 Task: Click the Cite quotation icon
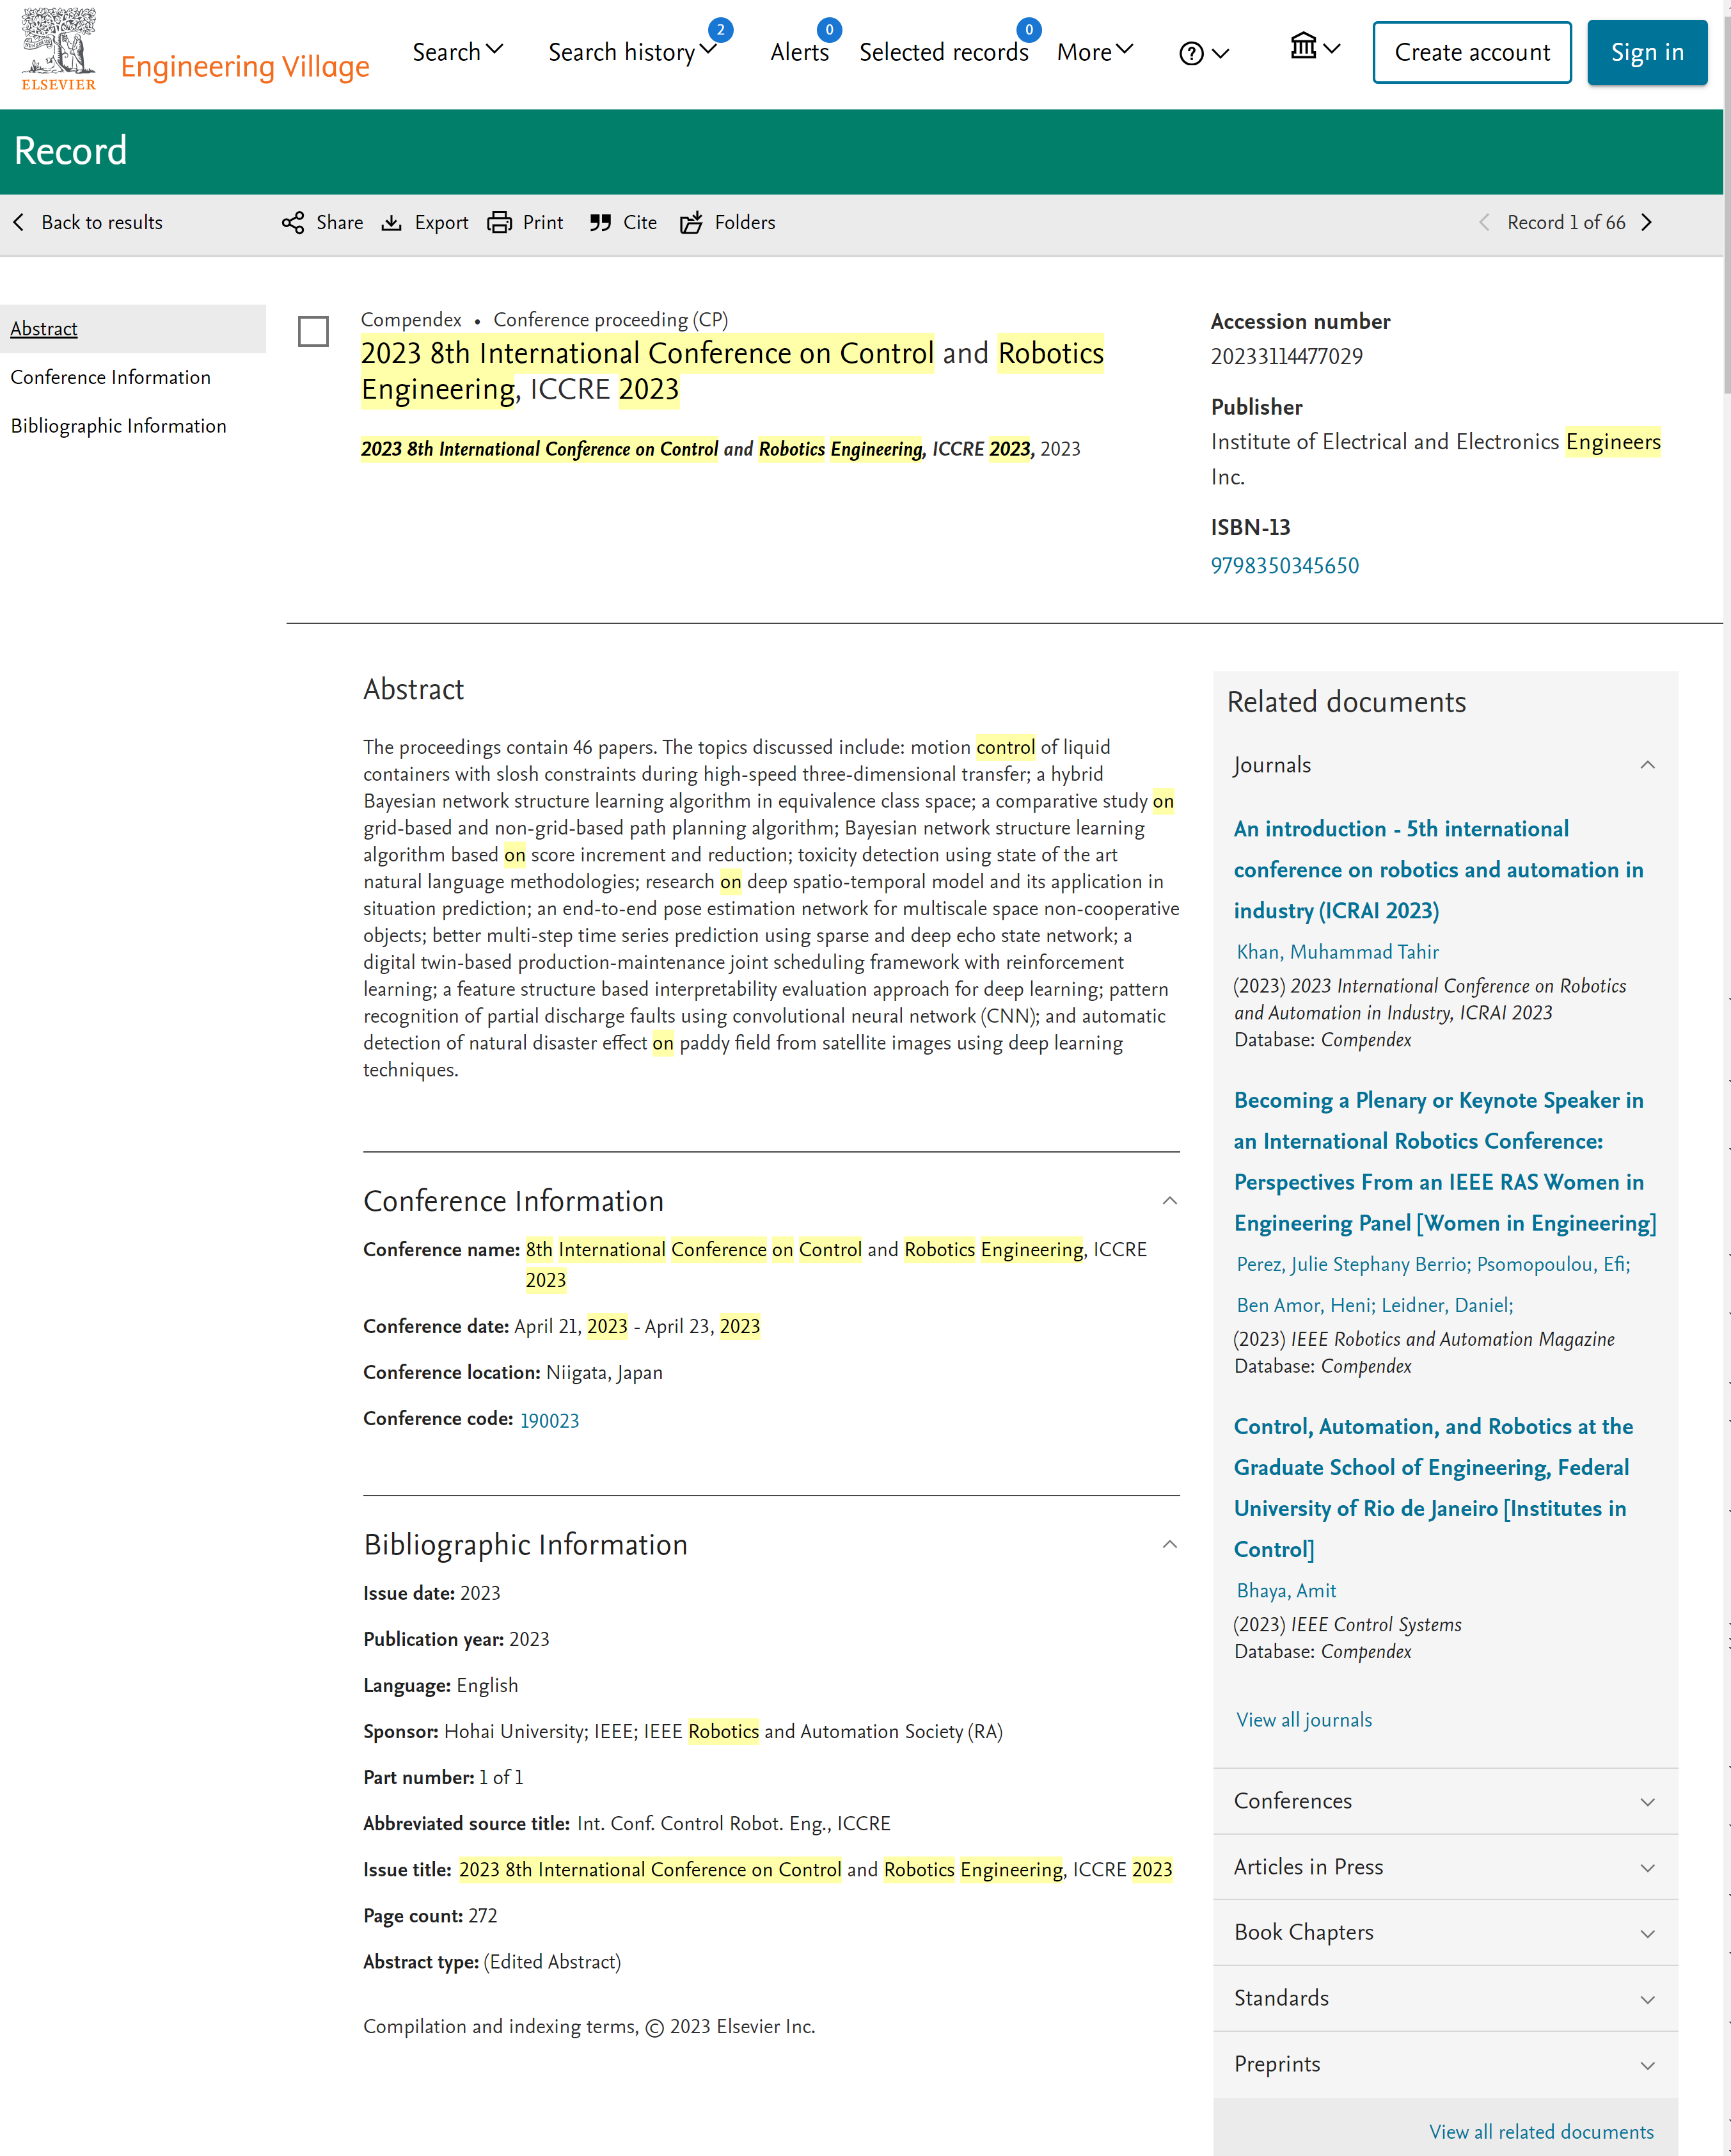coord(599,222)
